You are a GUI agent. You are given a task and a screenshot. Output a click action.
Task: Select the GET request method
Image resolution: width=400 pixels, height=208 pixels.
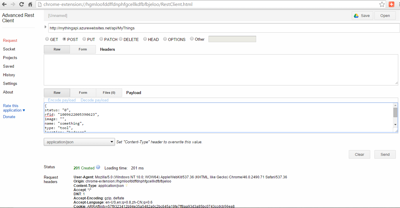click(47, 39)
